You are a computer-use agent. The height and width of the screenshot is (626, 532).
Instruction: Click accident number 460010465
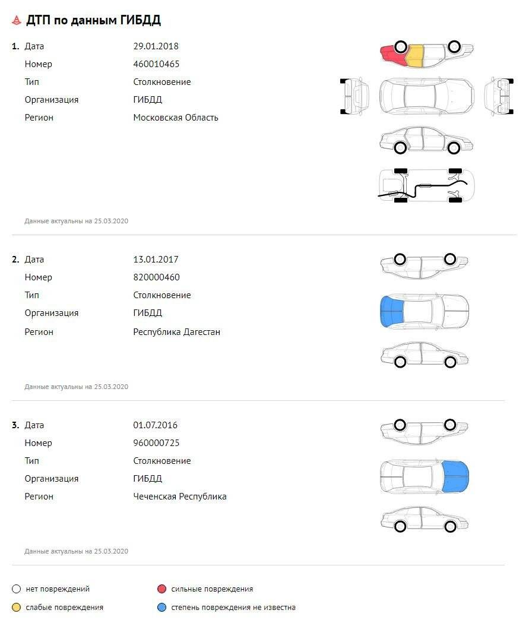(156, 64)
